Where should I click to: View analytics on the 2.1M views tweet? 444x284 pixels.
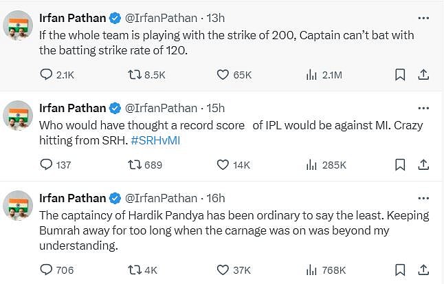pos(311,74)
